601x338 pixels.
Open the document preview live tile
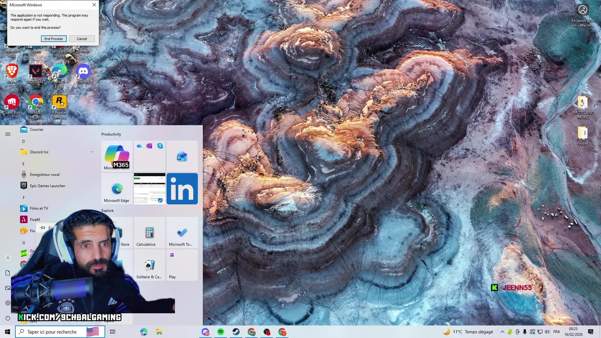[149, 189]
